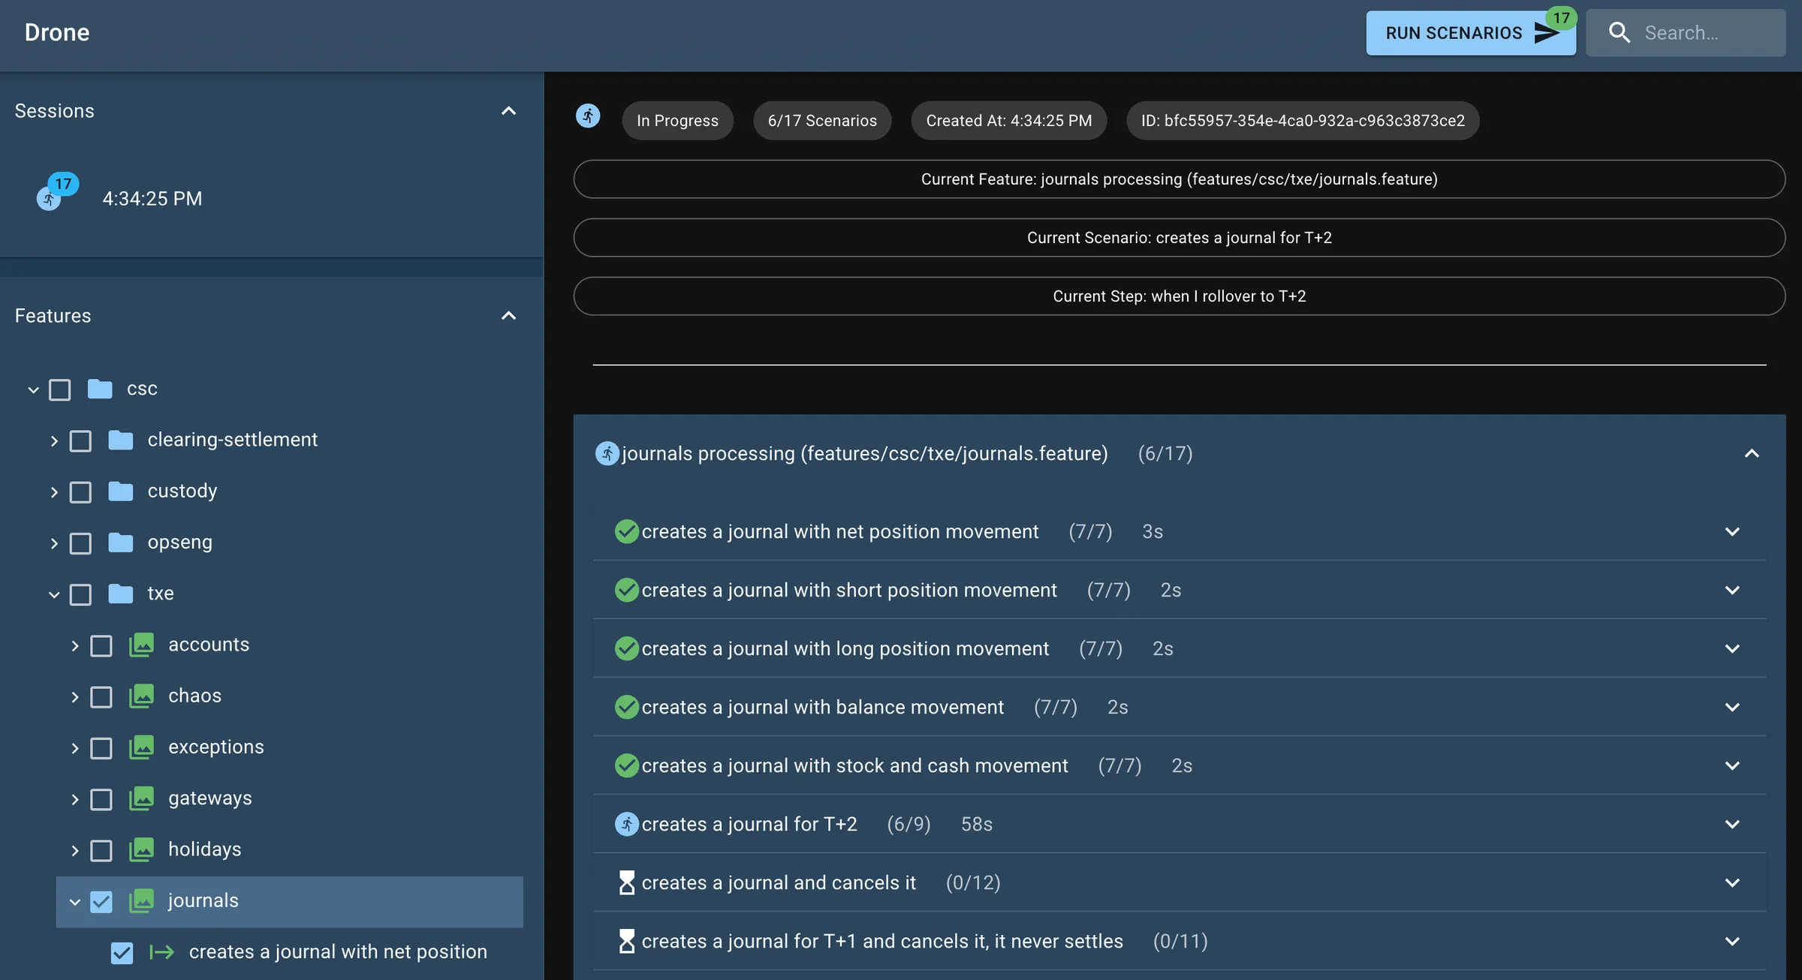Uncheck the journals checkbox

[x=101, y=901]
